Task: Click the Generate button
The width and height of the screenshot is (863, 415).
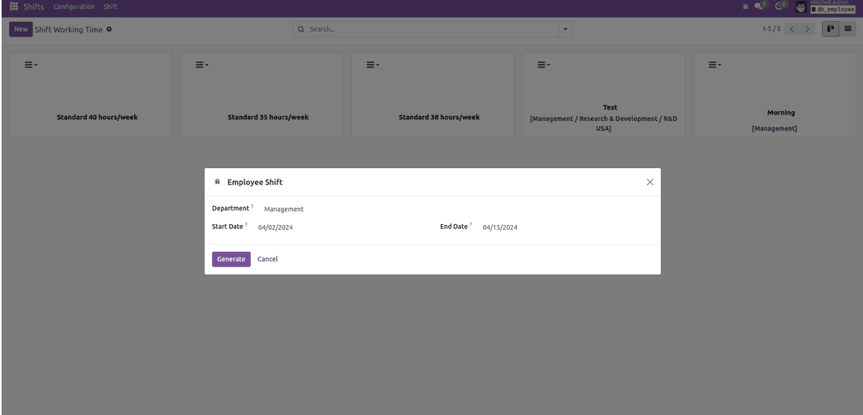Action: [x=231, y=259]
